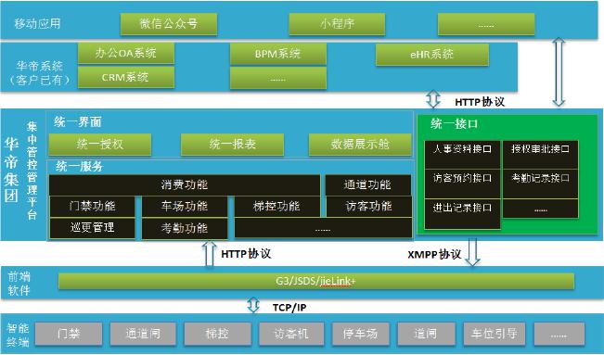Image resolution: width=604 pixels, height=355 pixels.
Task: Click the eHR系统 box
Action: (431, 55)
